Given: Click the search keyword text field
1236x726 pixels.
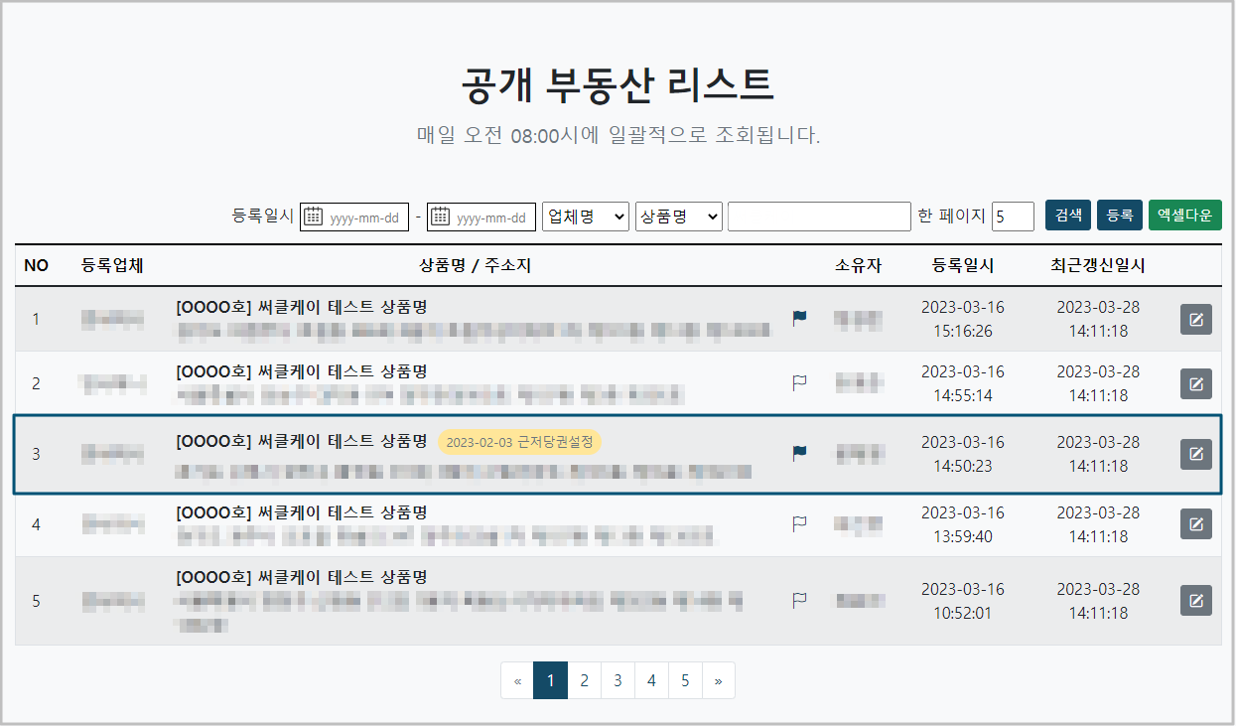Looking at the screenshot, I should (818, 217).
